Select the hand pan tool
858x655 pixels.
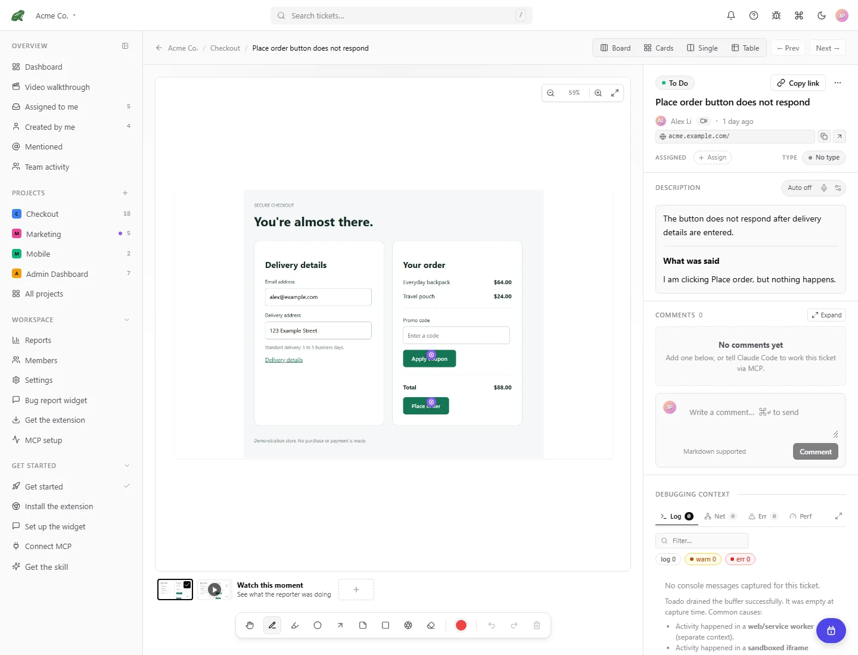click(250, 625)
